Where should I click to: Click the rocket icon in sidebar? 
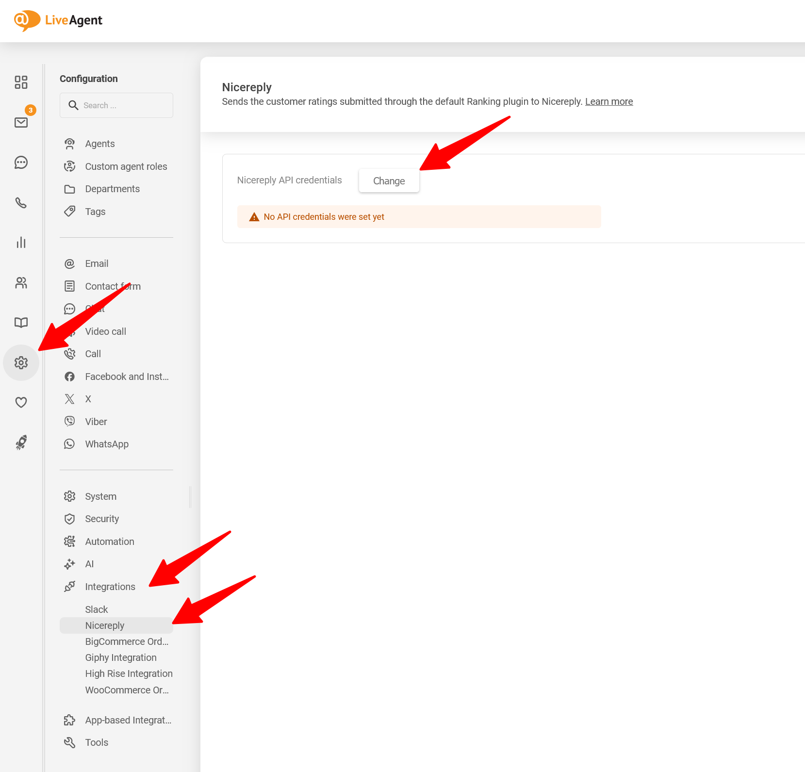tap(21, 442)
